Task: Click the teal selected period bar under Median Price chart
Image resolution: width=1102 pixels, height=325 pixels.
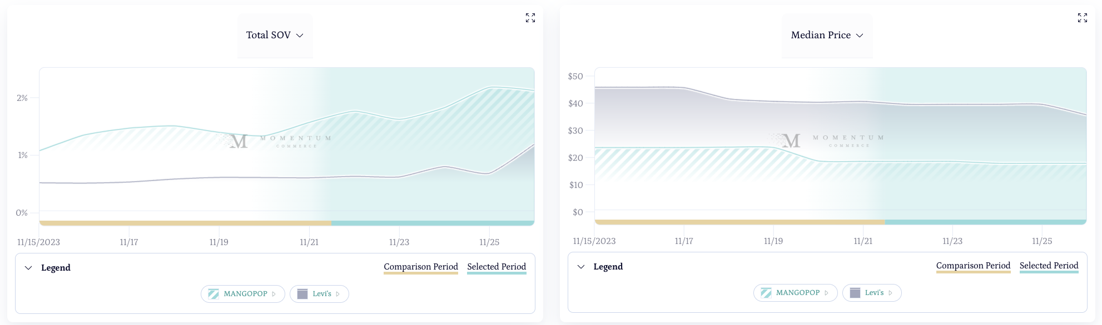Action: (x=985, y=222)
